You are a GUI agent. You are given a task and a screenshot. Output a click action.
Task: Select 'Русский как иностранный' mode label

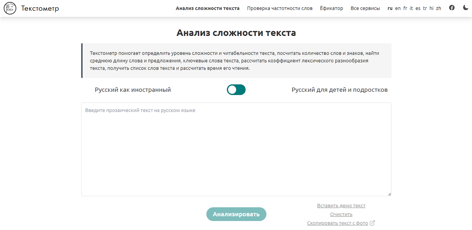pos(133,90)
